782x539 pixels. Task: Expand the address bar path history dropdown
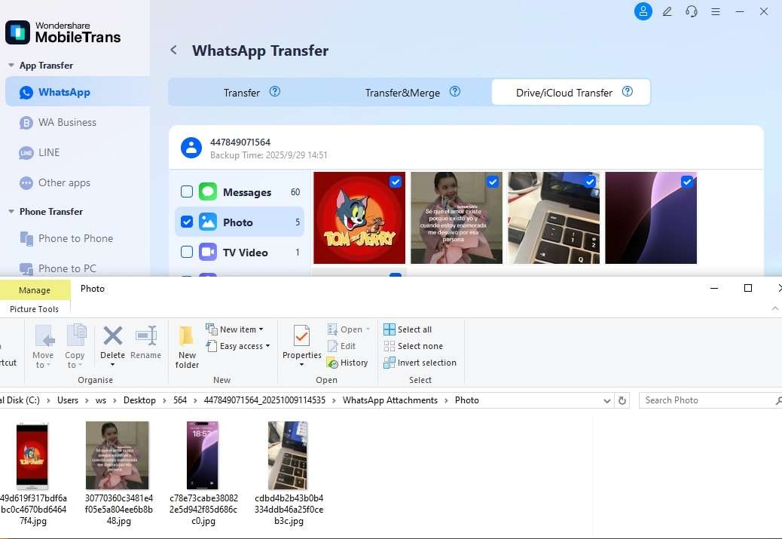click(607, 400)
